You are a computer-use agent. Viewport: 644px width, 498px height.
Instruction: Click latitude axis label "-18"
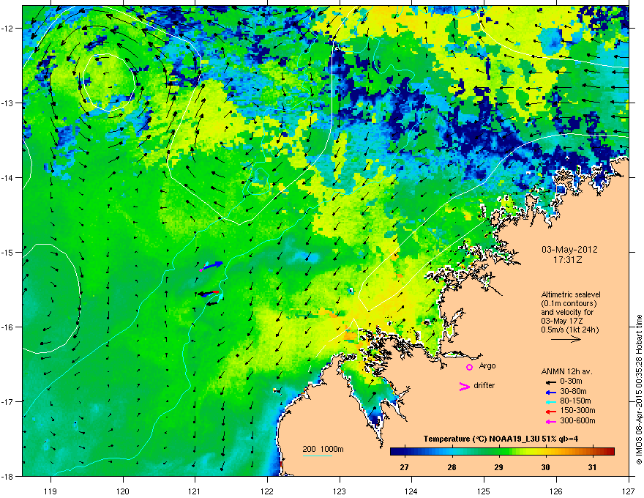coord(7,476)
